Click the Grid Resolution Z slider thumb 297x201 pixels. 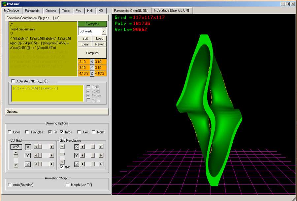(93, 164)
